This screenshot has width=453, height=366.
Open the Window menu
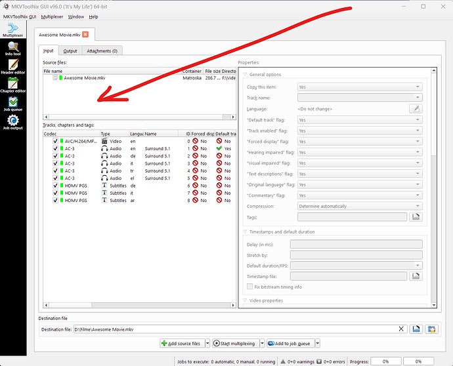click(x=76, y=17)
